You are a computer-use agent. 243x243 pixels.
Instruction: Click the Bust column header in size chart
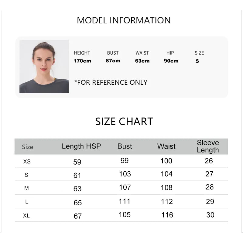(x=125, y=146)
